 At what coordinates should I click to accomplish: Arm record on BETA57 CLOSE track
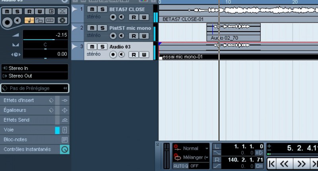point(113,17)
